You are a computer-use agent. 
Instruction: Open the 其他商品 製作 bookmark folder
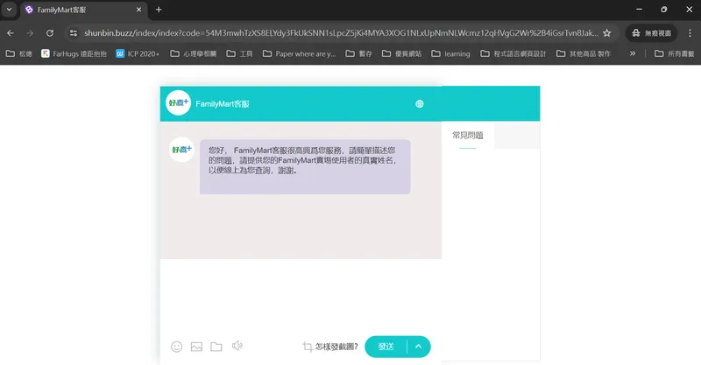(x=584, y=53)
